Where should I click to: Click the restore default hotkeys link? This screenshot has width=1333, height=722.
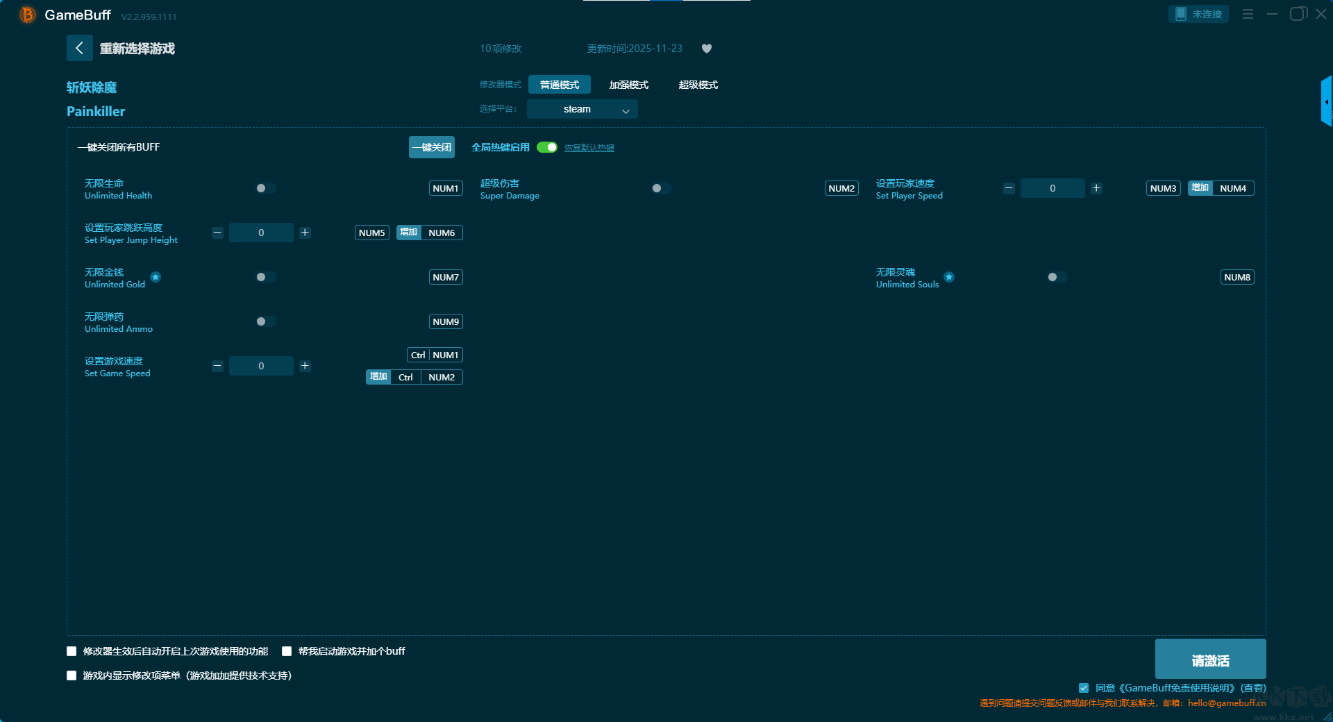589,148
